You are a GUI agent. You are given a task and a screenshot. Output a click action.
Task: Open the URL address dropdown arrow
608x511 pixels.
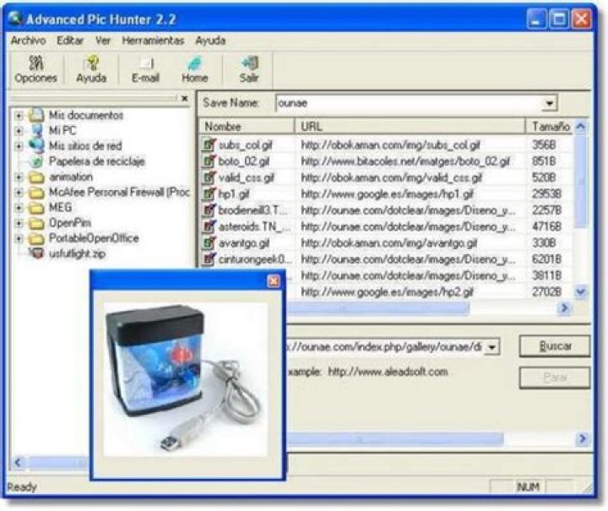492,347
